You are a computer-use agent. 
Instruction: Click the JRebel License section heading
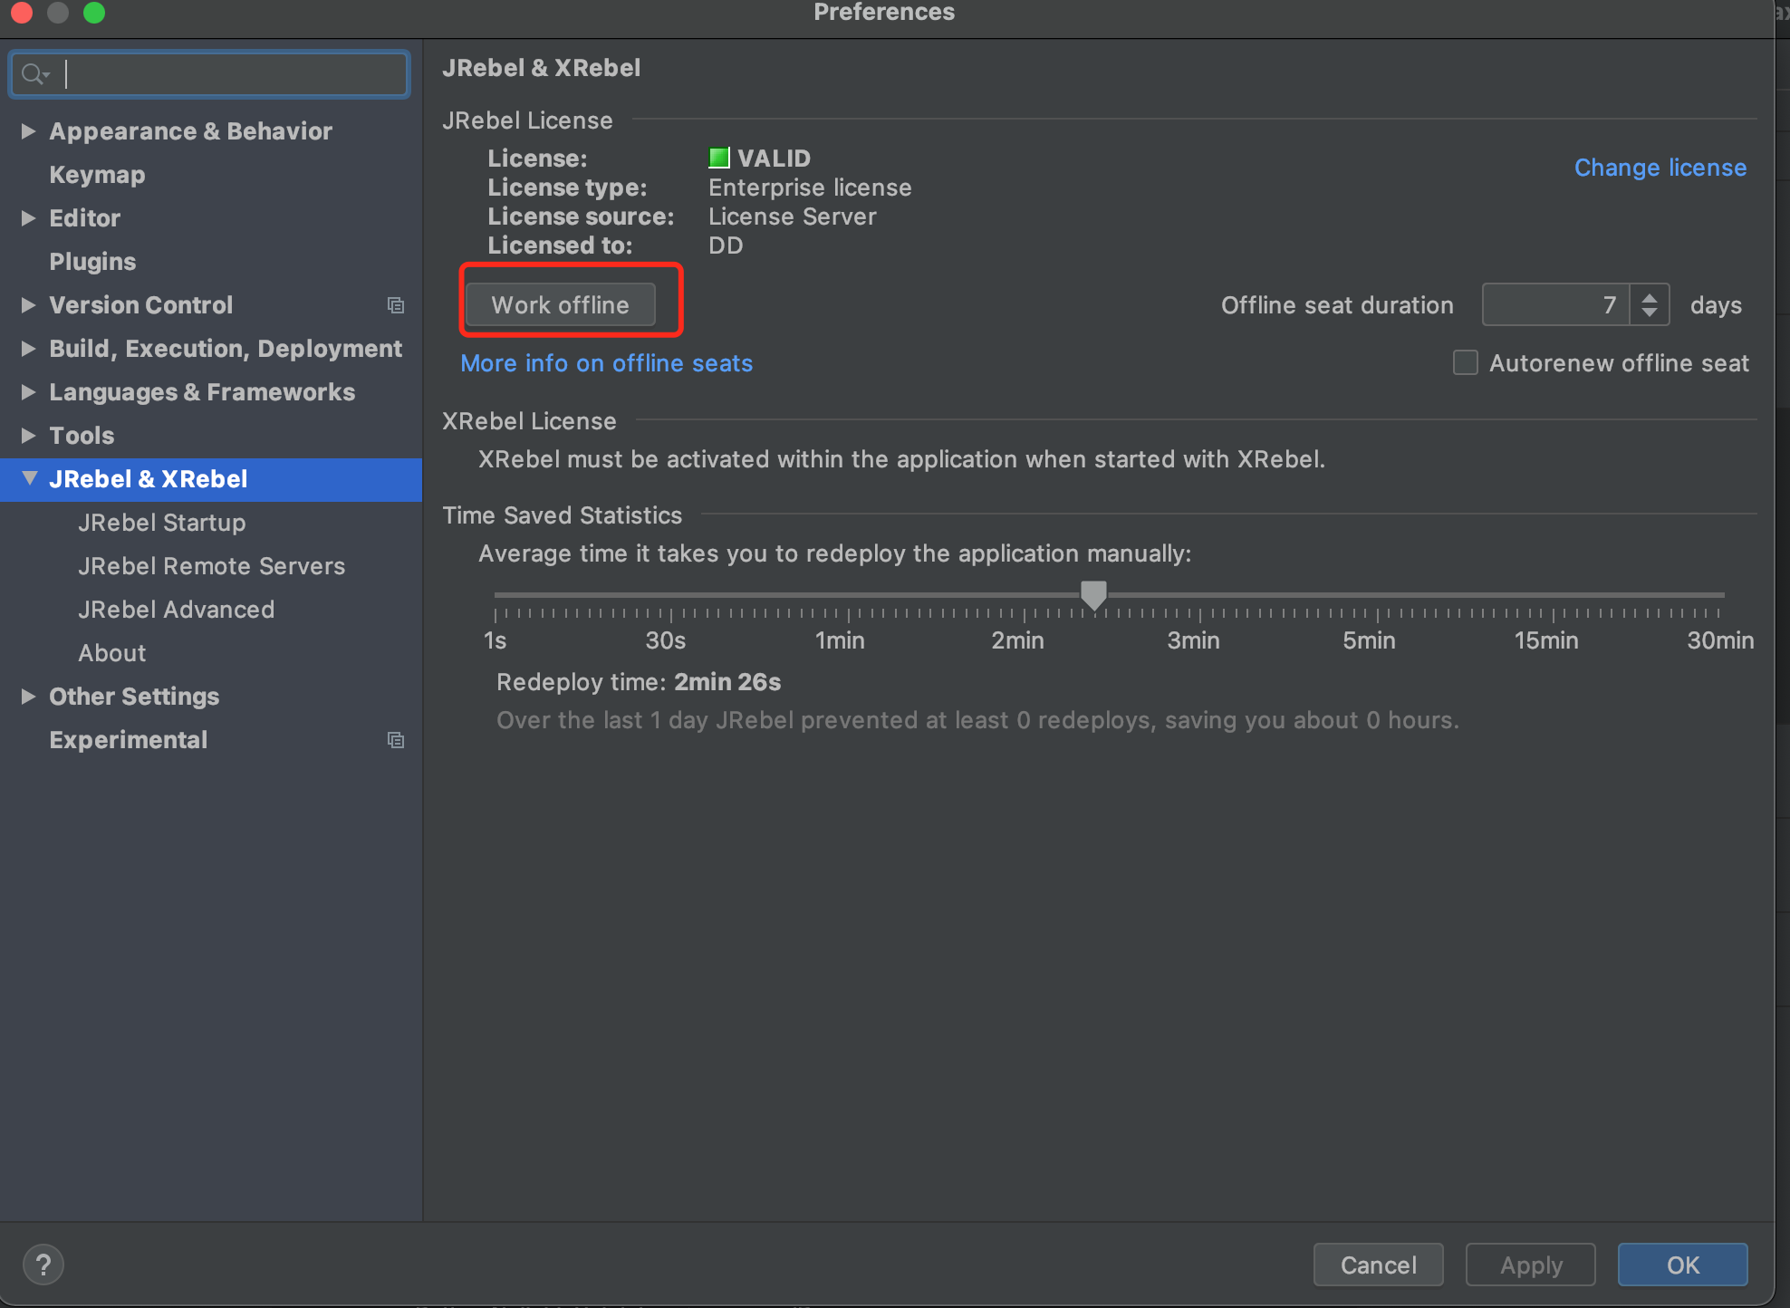[x=528, y=120]
